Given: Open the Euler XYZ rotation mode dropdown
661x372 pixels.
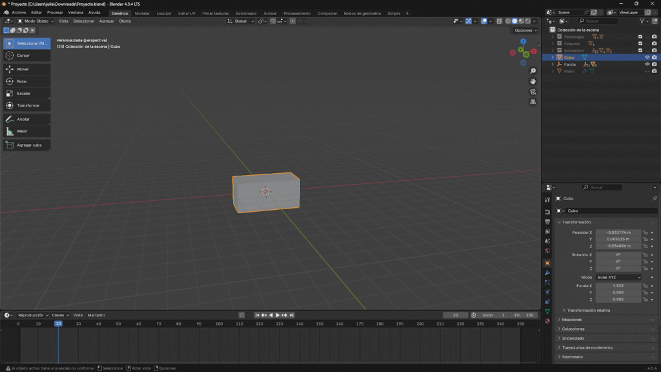Looking at the screenshot, I should click(619, 277).
